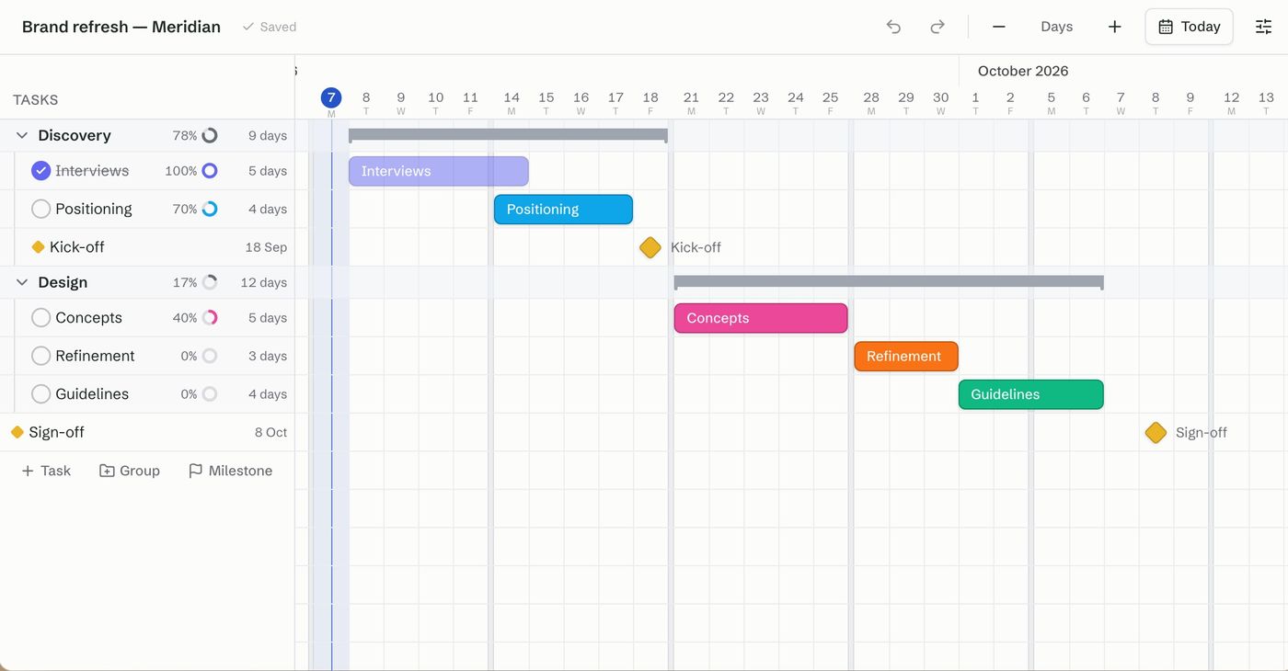Open the Days zoom level selector

pos(1057,27)
